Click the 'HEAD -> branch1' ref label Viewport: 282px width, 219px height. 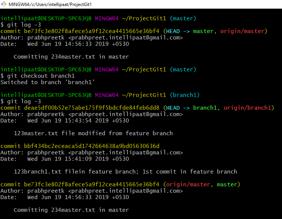point(191,108)
